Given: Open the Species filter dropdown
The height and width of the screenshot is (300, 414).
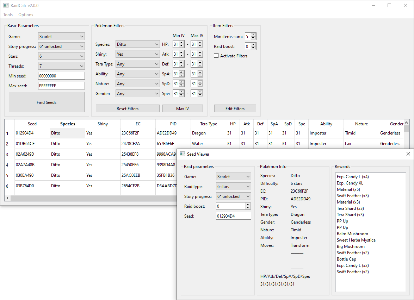Looking at the screenshot, I should 137,44.
